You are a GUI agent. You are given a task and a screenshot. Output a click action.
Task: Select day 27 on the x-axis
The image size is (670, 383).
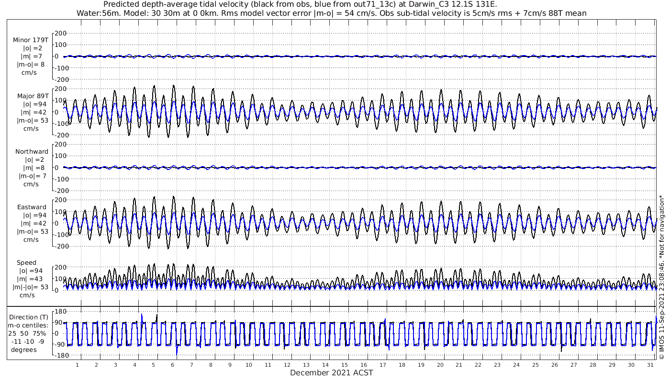(x=574, y=365)
